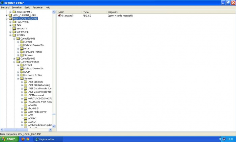The width and height of the screenshot is (236, 142).
Task: Click the abp480n5 folder icon
Action: (26, 108)
